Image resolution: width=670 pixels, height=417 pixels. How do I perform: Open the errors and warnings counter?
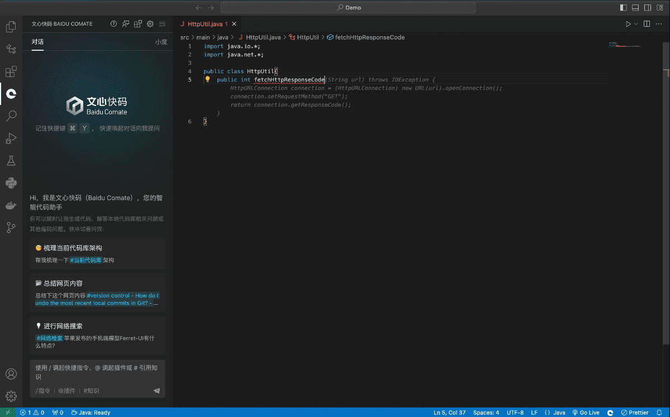click(32, 413)
